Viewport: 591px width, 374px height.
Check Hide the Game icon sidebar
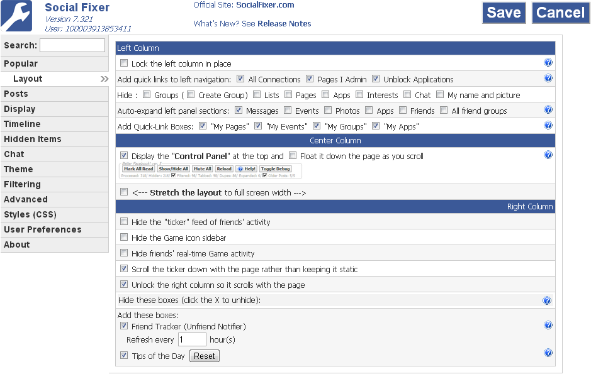[123, 237]
